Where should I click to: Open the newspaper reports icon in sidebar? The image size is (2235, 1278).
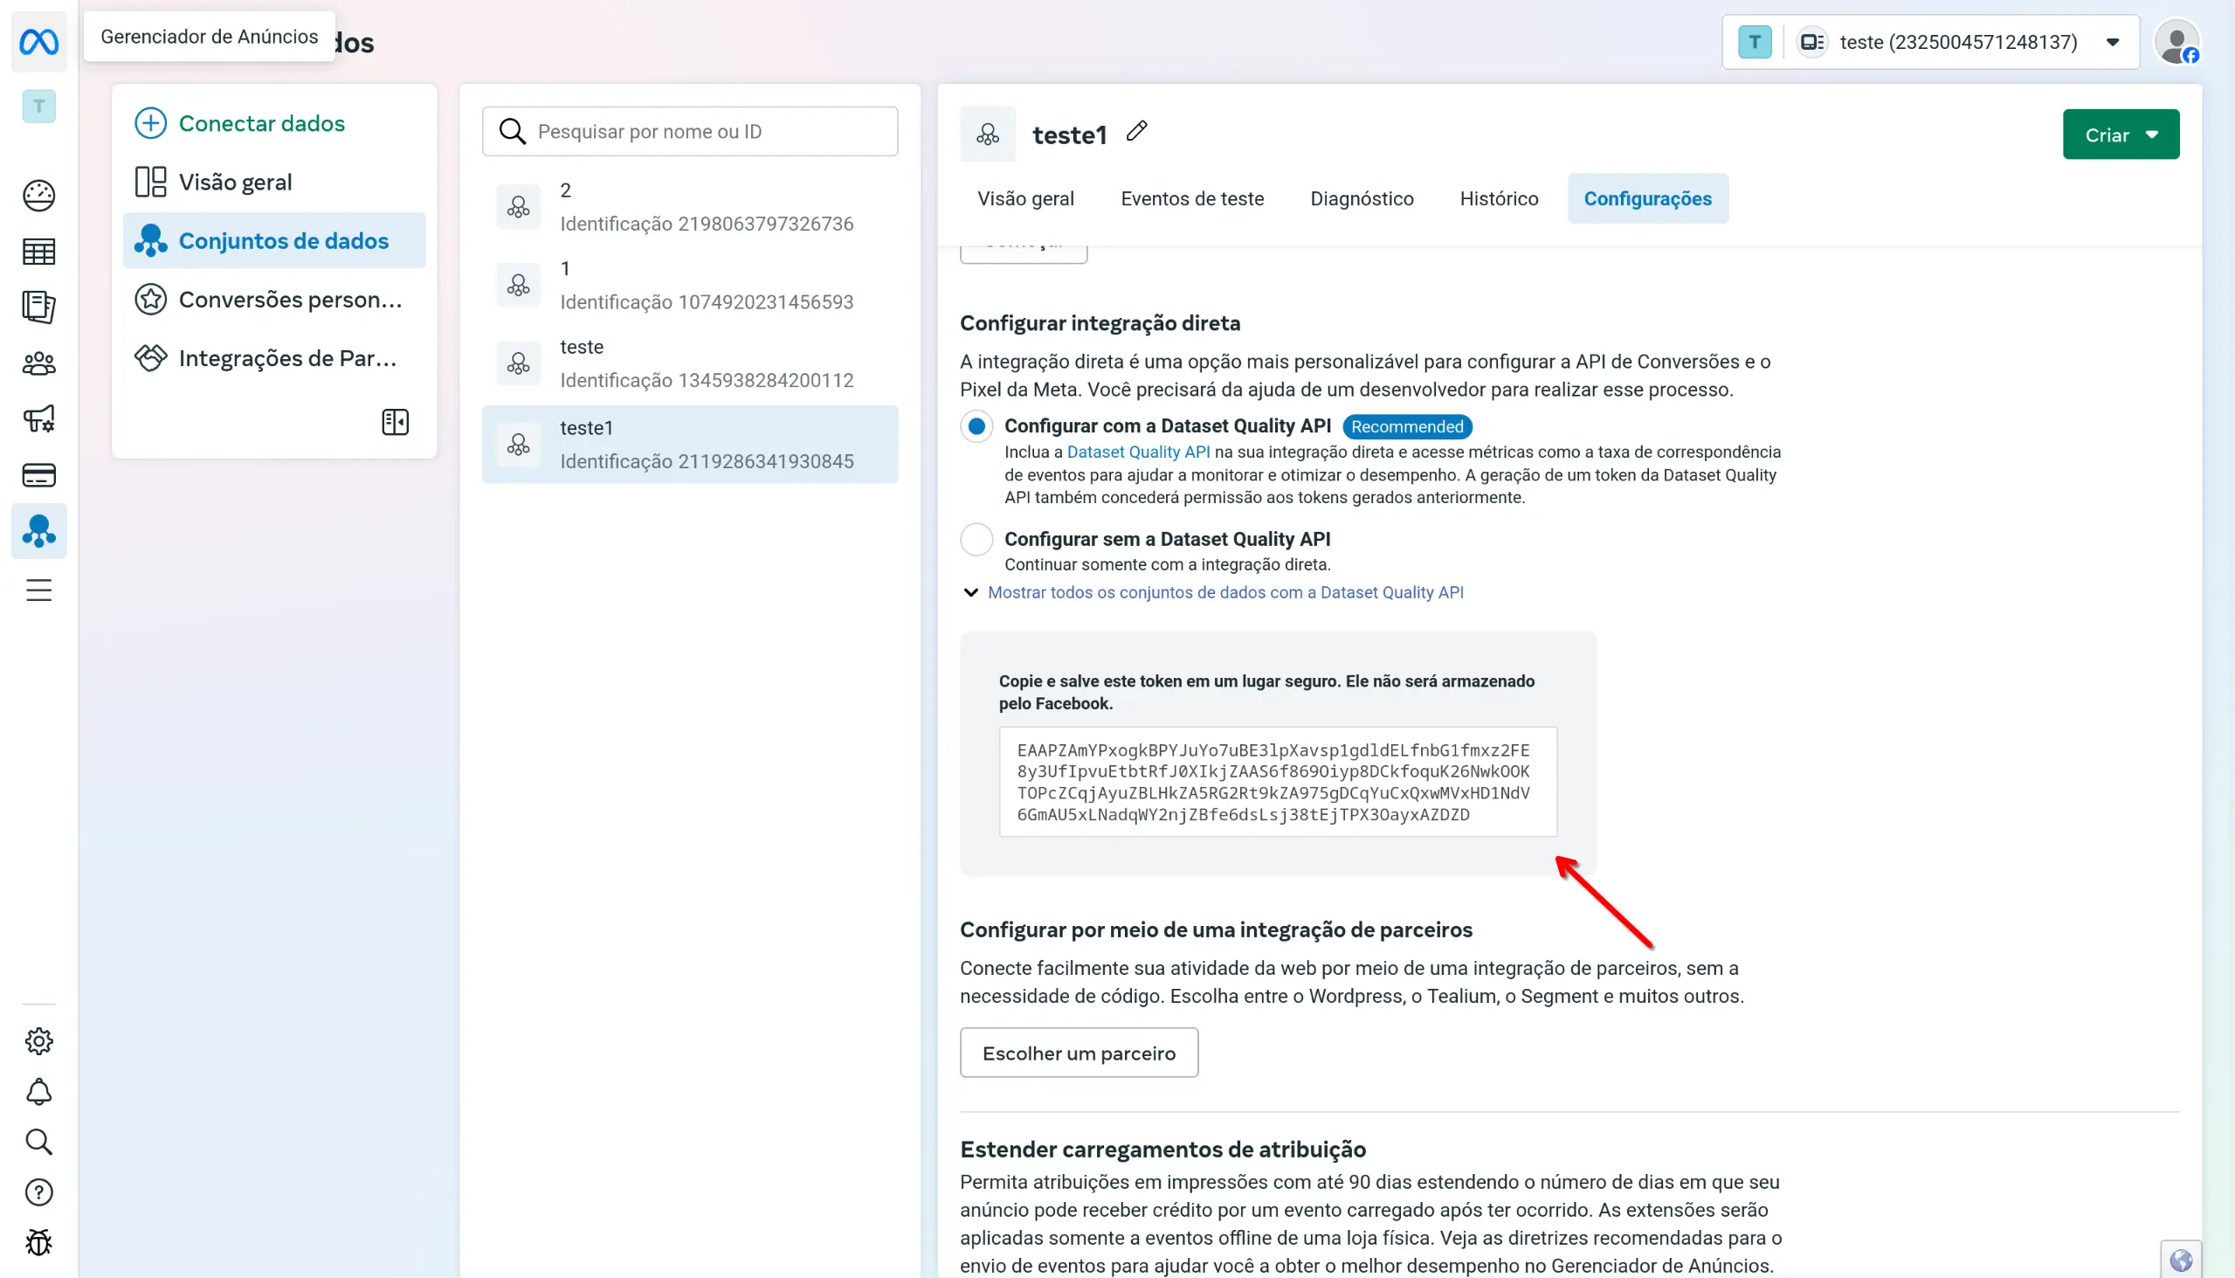click(38, 307)
